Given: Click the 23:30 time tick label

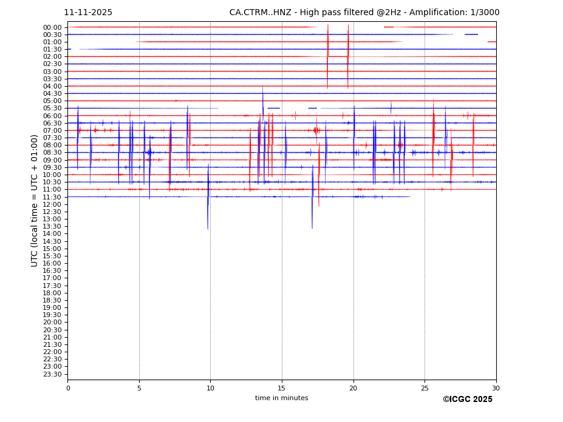Looking at the screenshot, I should tap(52, 374).
